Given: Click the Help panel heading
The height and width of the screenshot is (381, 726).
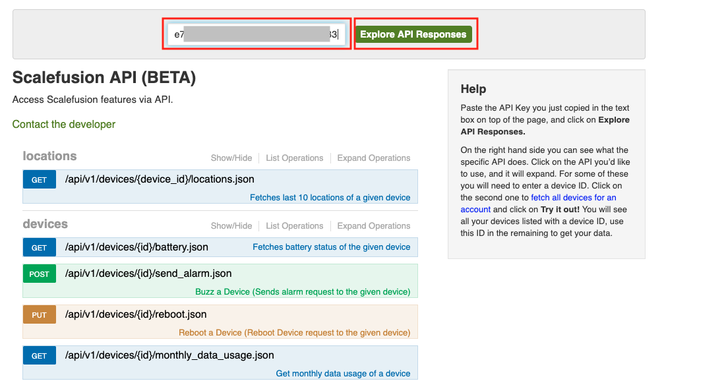Looking at the screenshot, I should pos(473,89).
